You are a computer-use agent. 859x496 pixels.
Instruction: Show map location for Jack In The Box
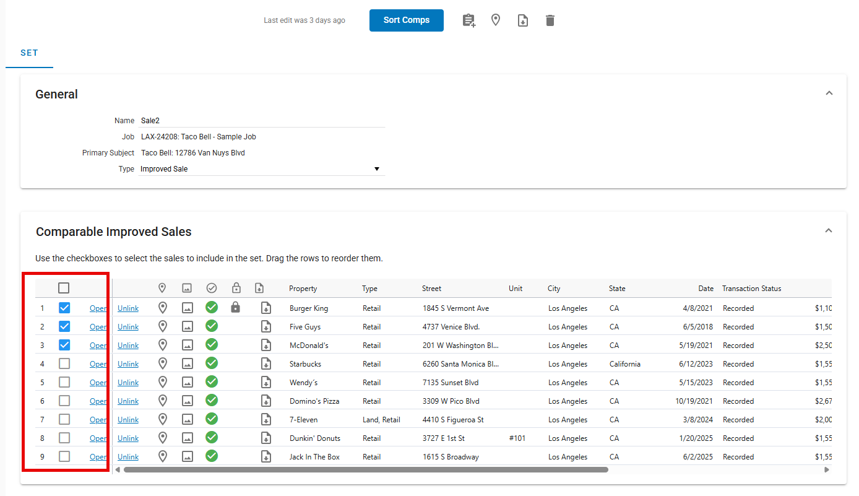163,456
